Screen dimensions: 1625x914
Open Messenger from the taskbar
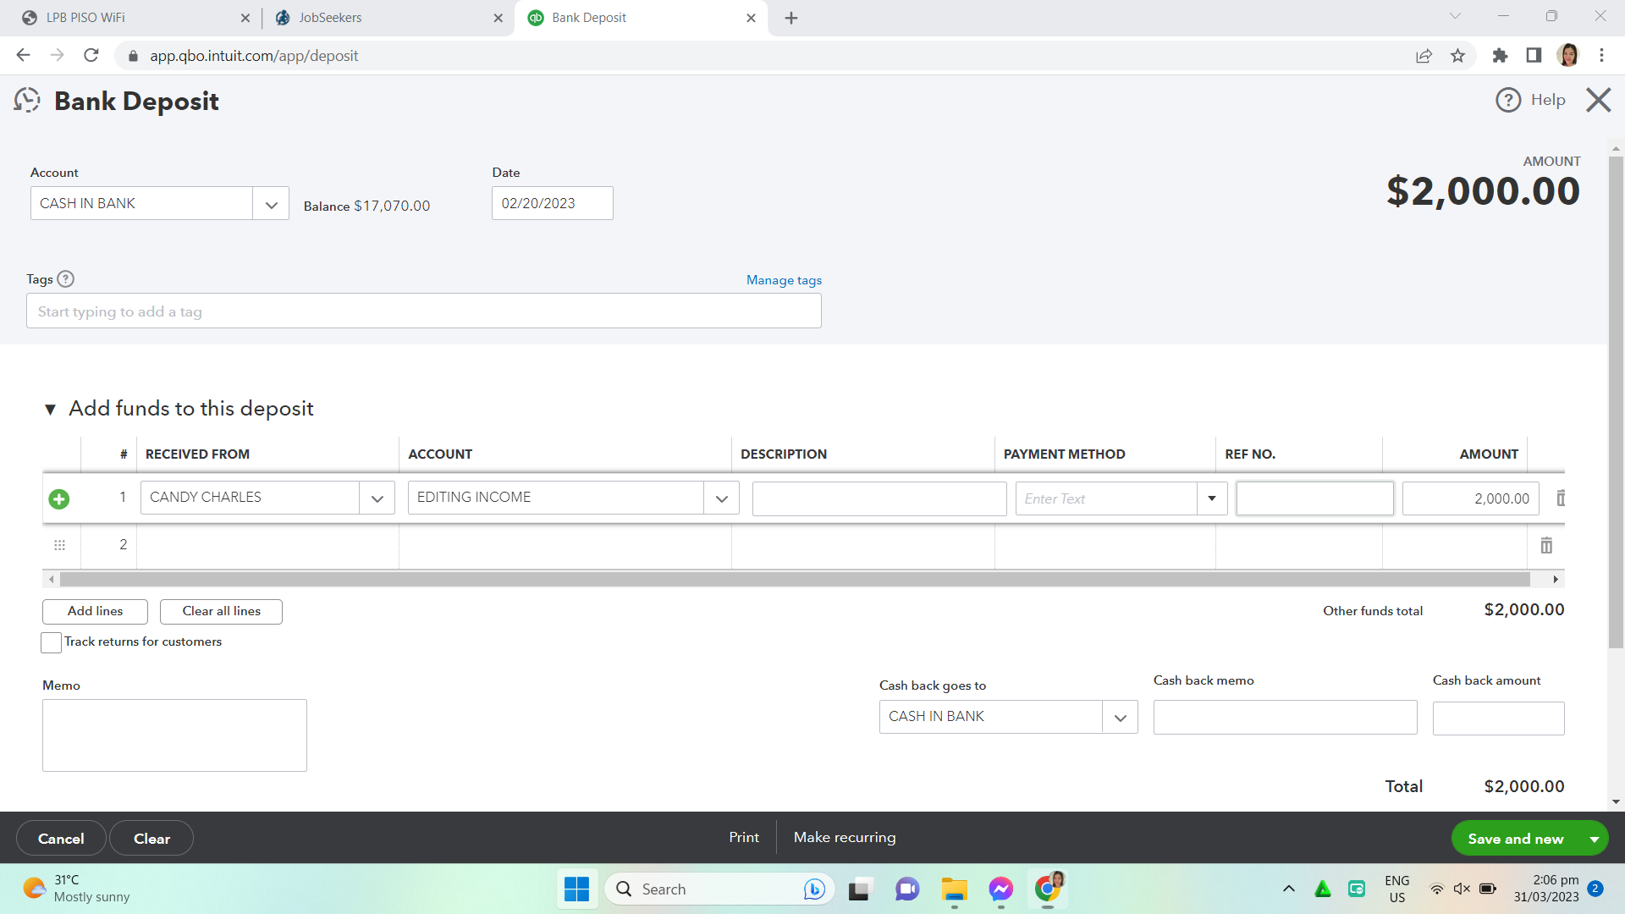coord(1000,889)
